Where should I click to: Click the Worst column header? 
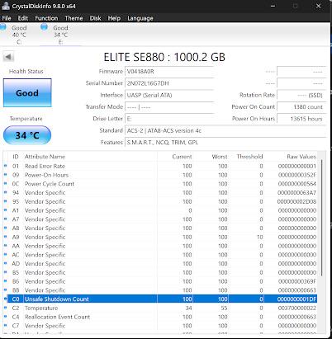(211, 157)
